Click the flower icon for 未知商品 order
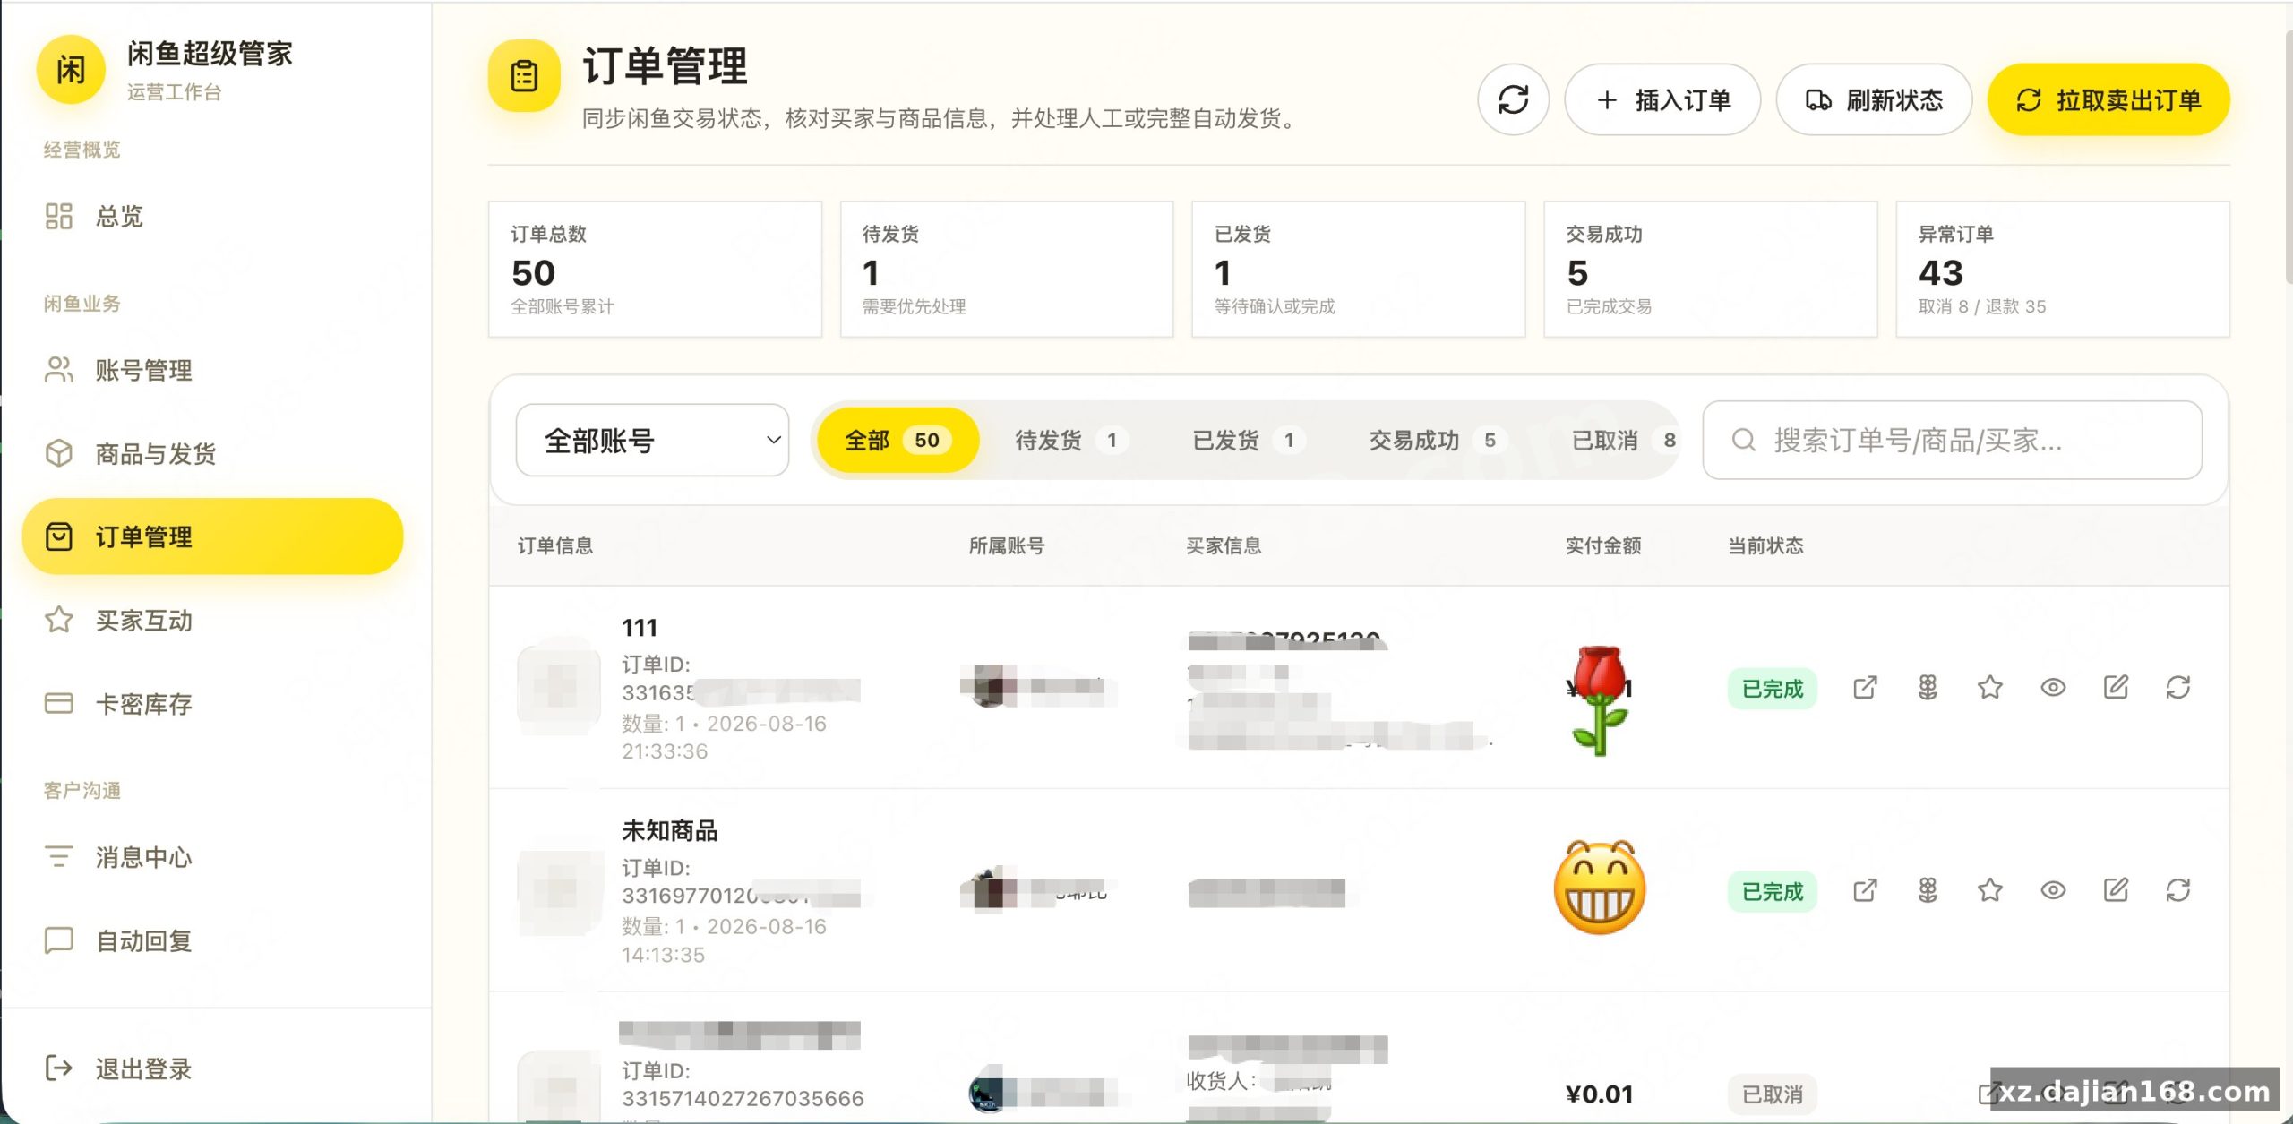Viewport: 2293px width, 1124px height. 1928,890
